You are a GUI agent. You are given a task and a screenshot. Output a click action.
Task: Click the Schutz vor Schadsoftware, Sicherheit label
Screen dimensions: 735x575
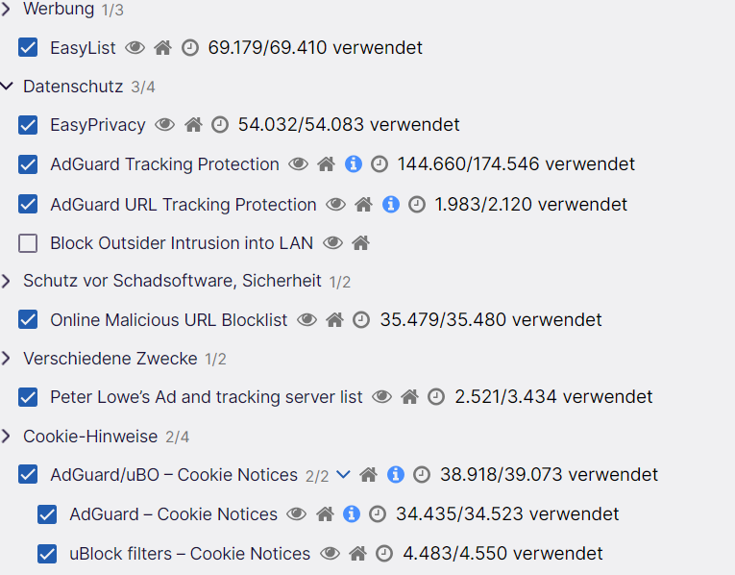click(x=172, y=281)
